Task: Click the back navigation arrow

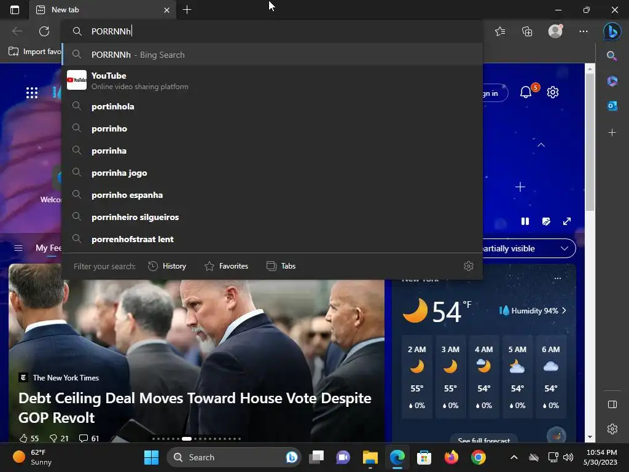Action: coord(17,31)
